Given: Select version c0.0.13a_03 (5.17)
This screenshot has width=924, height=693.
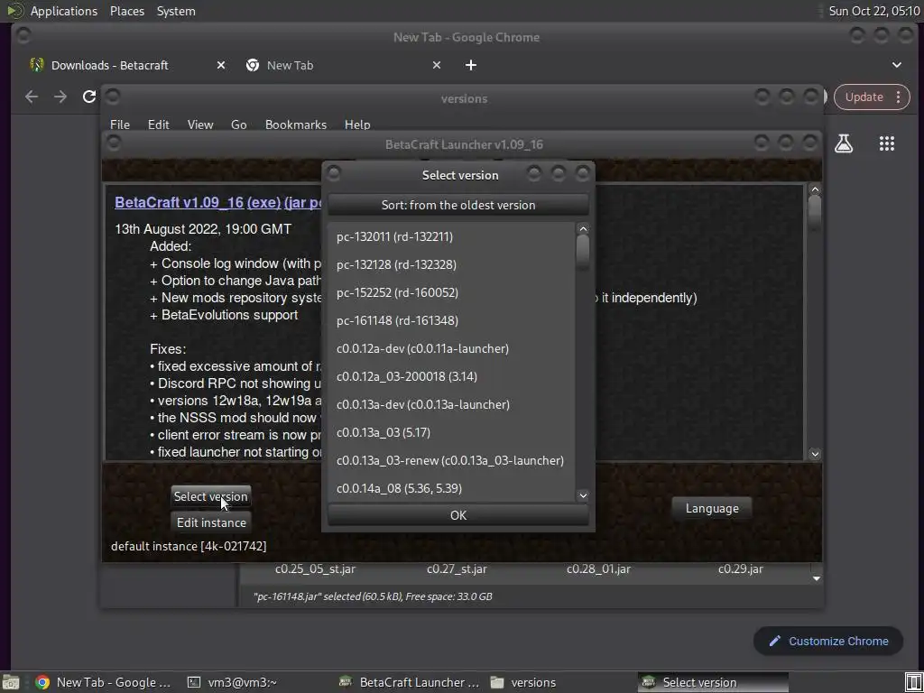Looking at the screenshot, I should click(x=451, y=432).
